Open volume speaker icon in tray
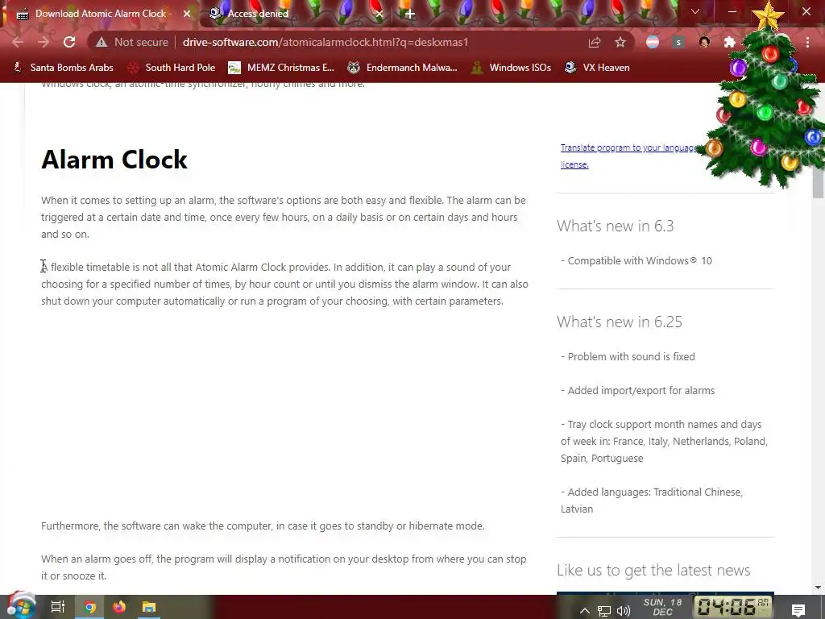The image size is (825, 619). 624,611
